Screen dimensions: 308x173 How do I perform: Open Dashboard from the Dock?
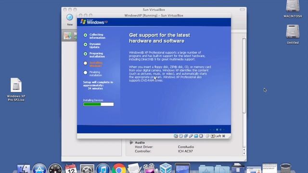click(x=55, y=169)
